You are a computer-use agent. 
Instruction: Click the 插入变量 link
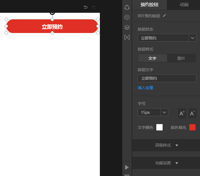coord(146,88)
